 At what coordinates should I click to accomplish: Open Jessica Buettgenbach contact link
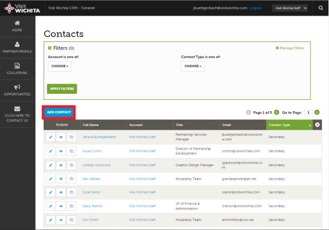point(99,137)
